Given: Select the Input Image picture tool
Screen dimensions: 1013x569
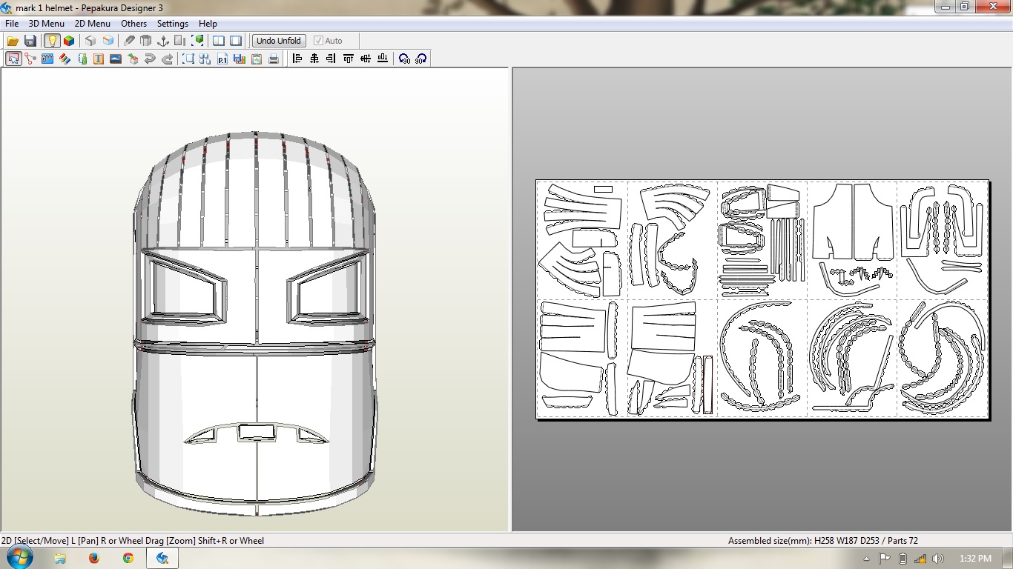Looking at the screenshot, I should point(116,59).
